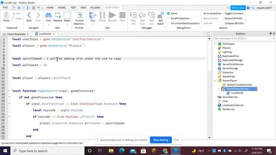Click the Cut tool
Viewport: 276px width, 155px height.
16,13
